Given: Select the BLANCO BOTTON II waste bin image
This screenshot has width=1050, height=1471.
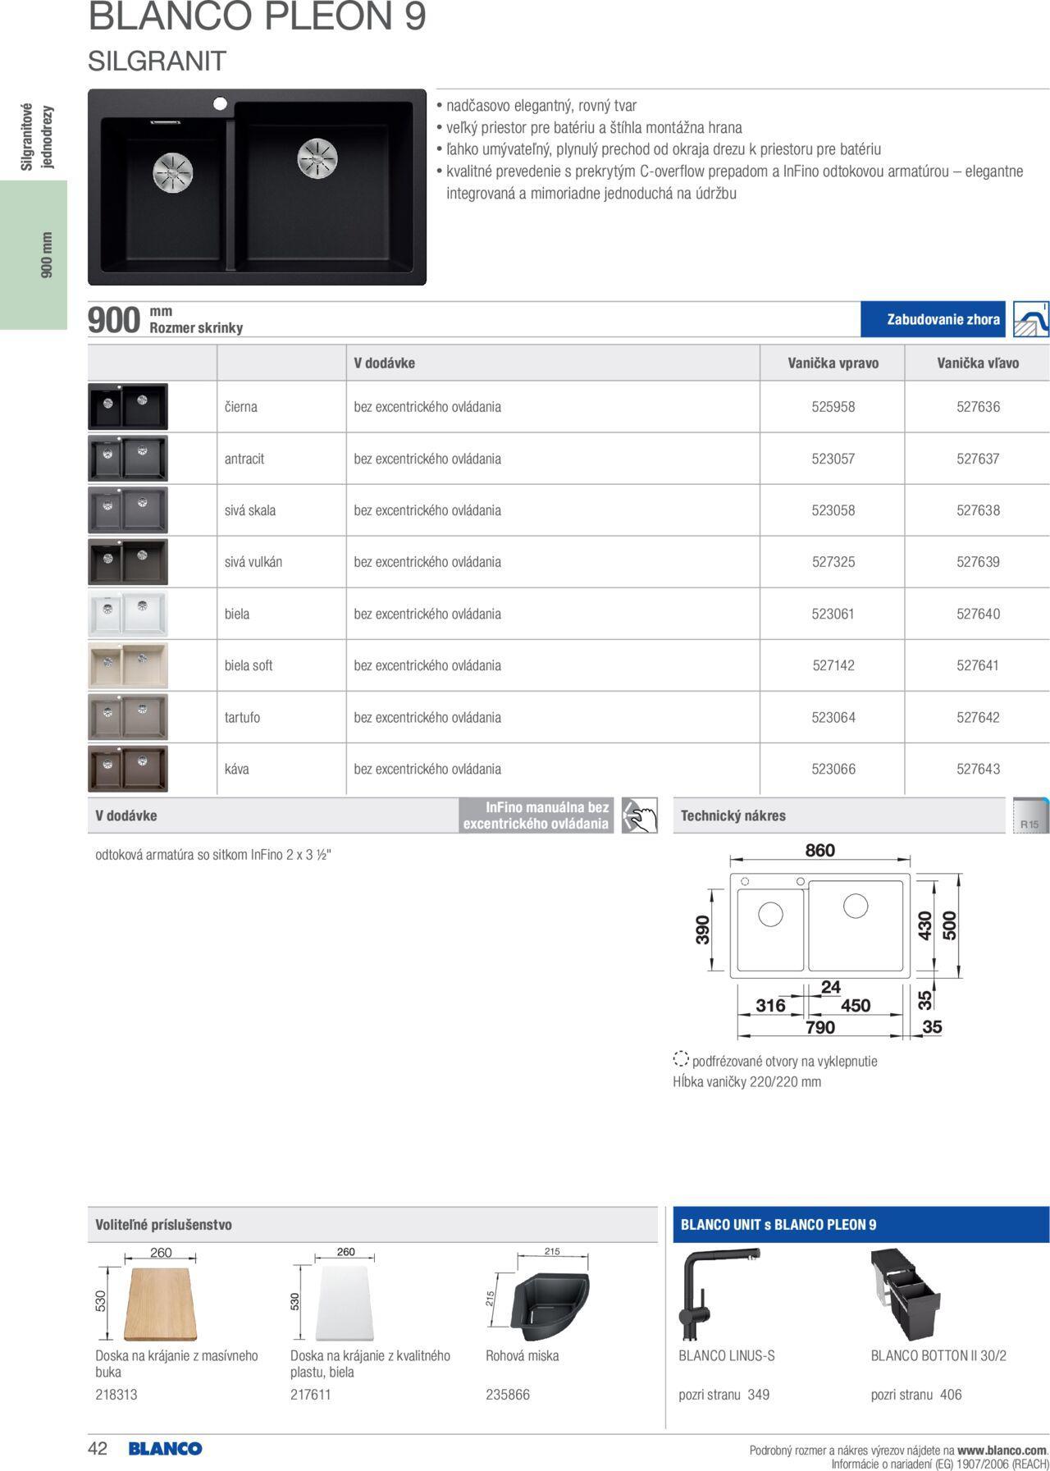Looking at the screenshot, I should click(905, 1294).
